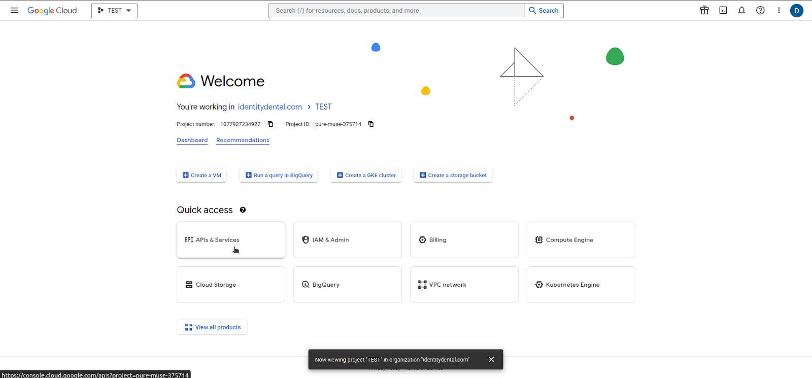This screenshot has width=812, height=378.
Task: Activate Cloud Shell terminal icon
Action: point(723,10)
